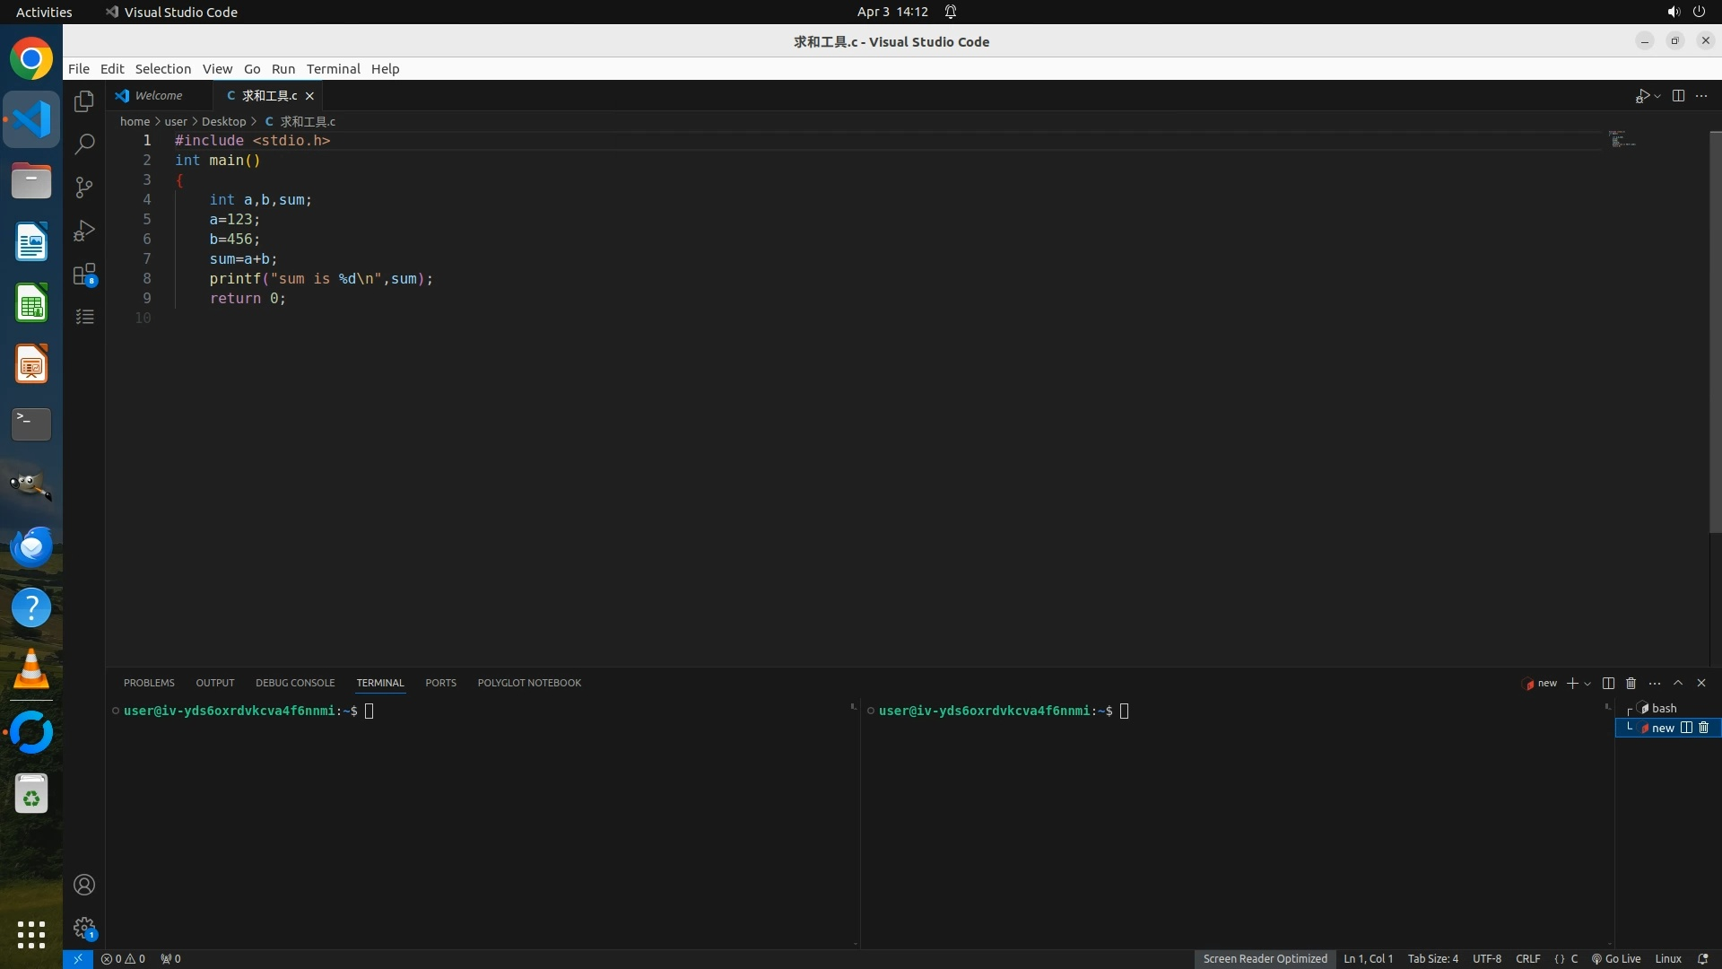
Task: Click Tab Size: 4 in status bar
Action: pyautogui.click(x=1432, y=958)
